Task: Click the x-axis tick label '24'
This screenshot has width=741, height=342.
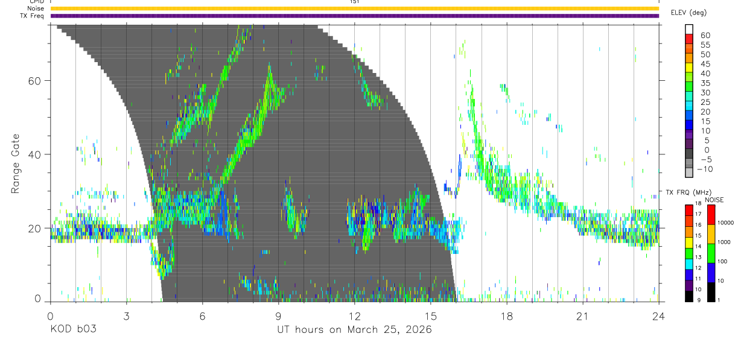Action: click(x=659, y=315)
